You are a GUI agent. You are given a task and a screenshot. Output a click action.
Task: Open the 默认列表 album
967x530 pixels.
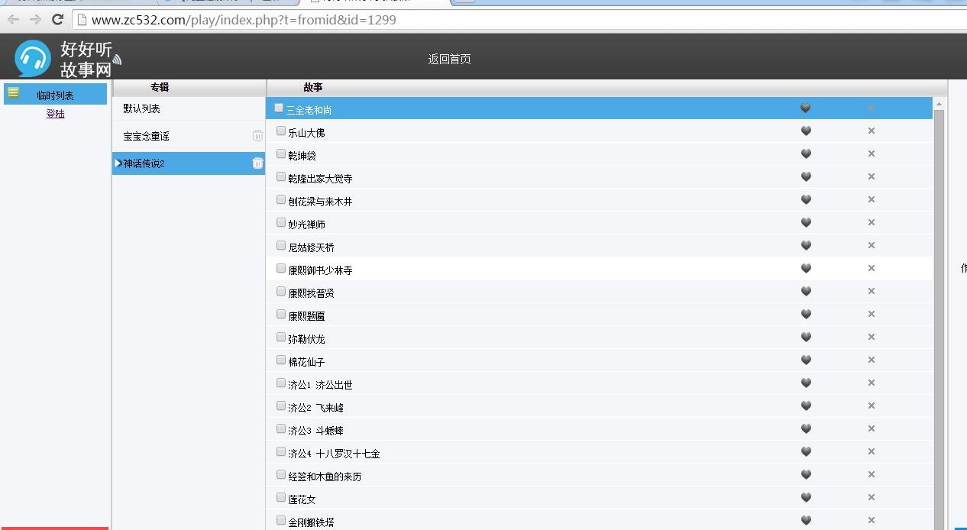coord(142,109)
